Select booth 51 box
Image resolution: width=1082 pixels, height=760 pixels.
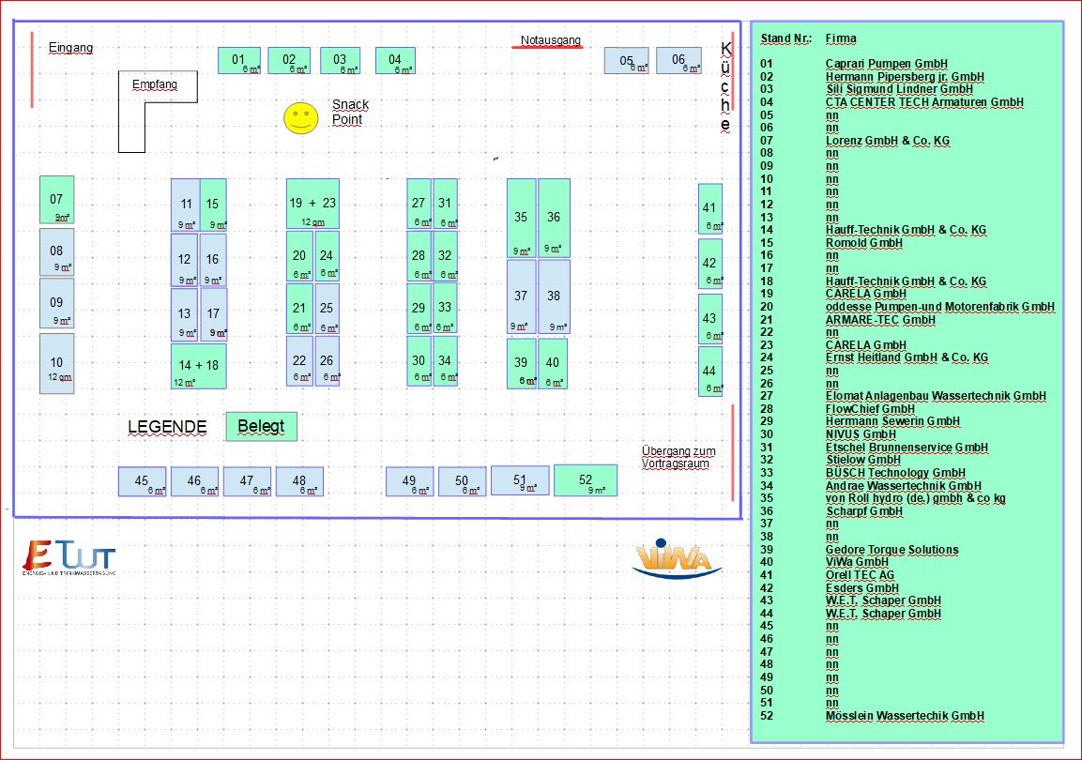[x=520, y=480]
